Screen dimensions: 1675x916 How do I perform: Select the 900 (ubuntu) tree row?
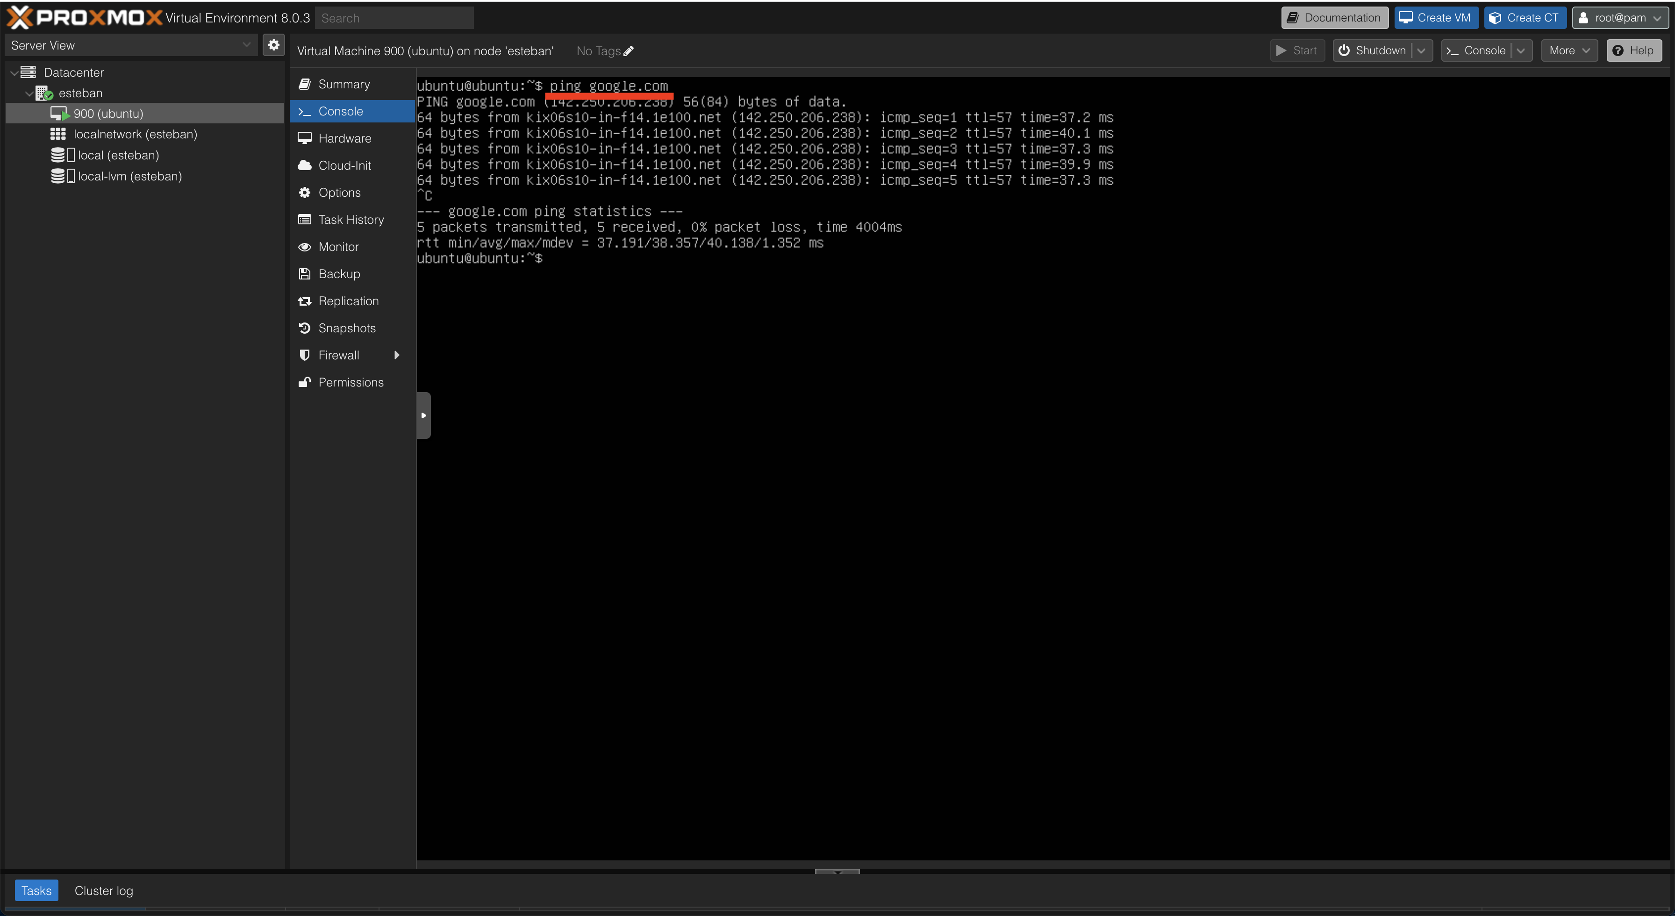[x=144, y=114]
